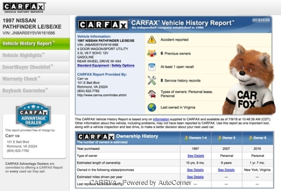Open the Safety Options link
This screenshot has width=281, height=191.
tap(122, 66)
